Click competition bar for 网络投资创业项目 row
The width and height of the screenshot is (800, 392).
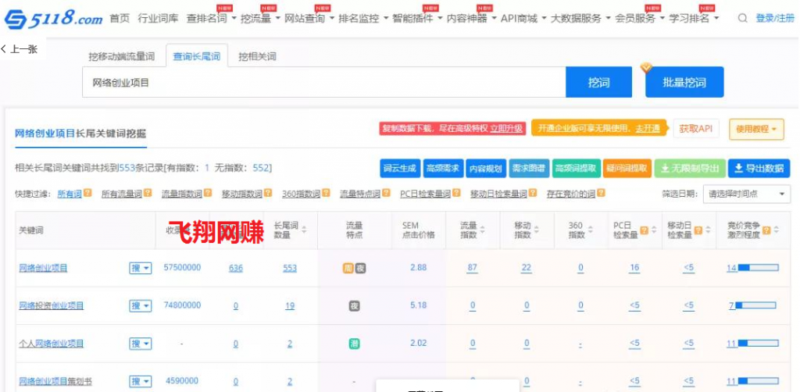pyautogui.click(x=755, y=305)
